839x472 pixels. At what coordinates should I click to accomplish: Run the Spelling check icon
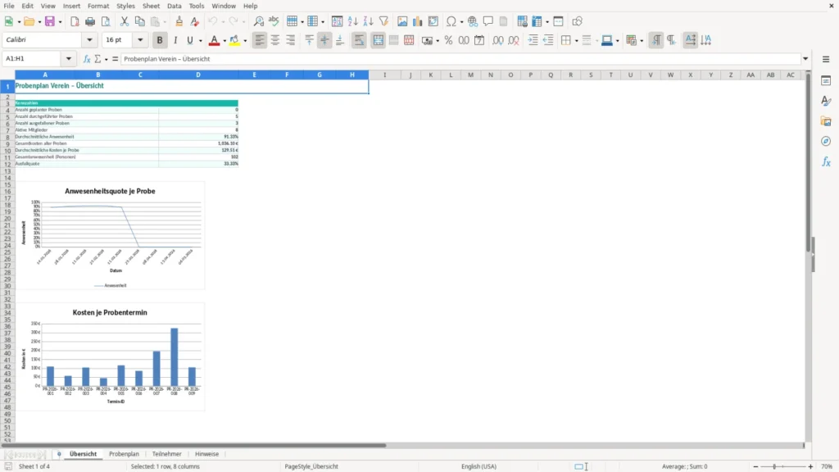[274, 21]
